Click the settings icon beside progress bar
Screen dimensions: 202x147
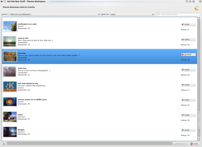tap(4, 144)
